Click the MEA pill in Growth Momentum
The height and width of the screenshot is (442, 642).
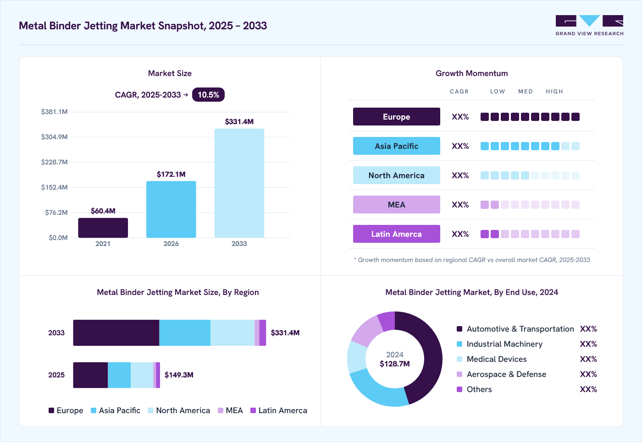click(397, 205)
